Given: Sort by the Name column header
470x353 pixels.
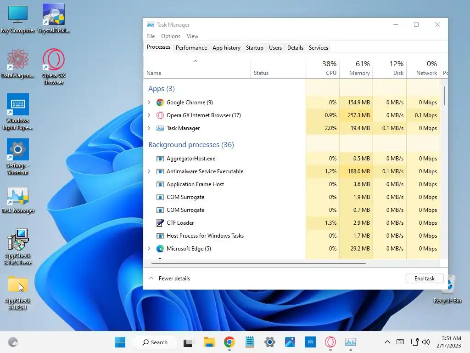Looking at the screenshot, I should [197, 68].
